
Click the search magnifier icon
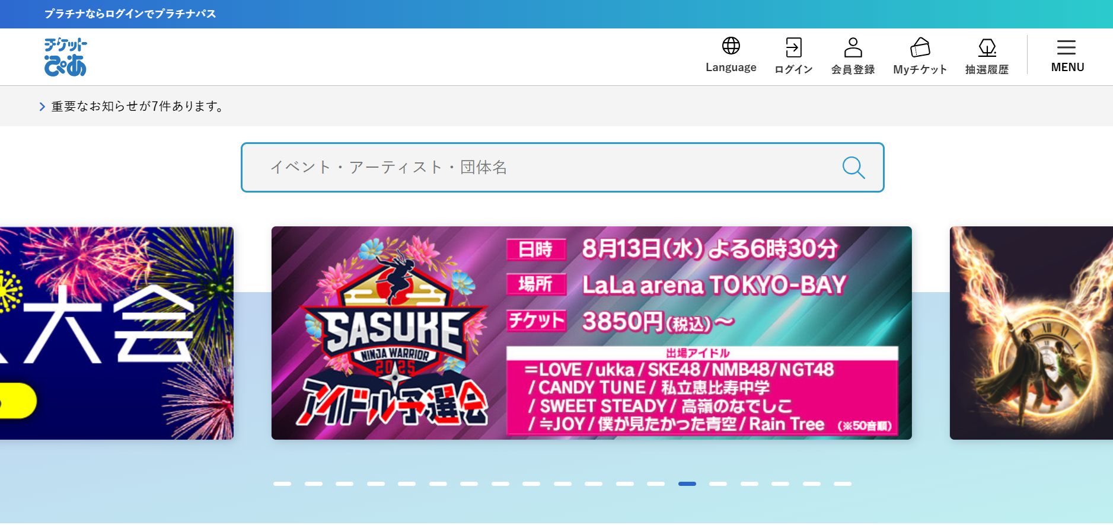pos(853,168)
